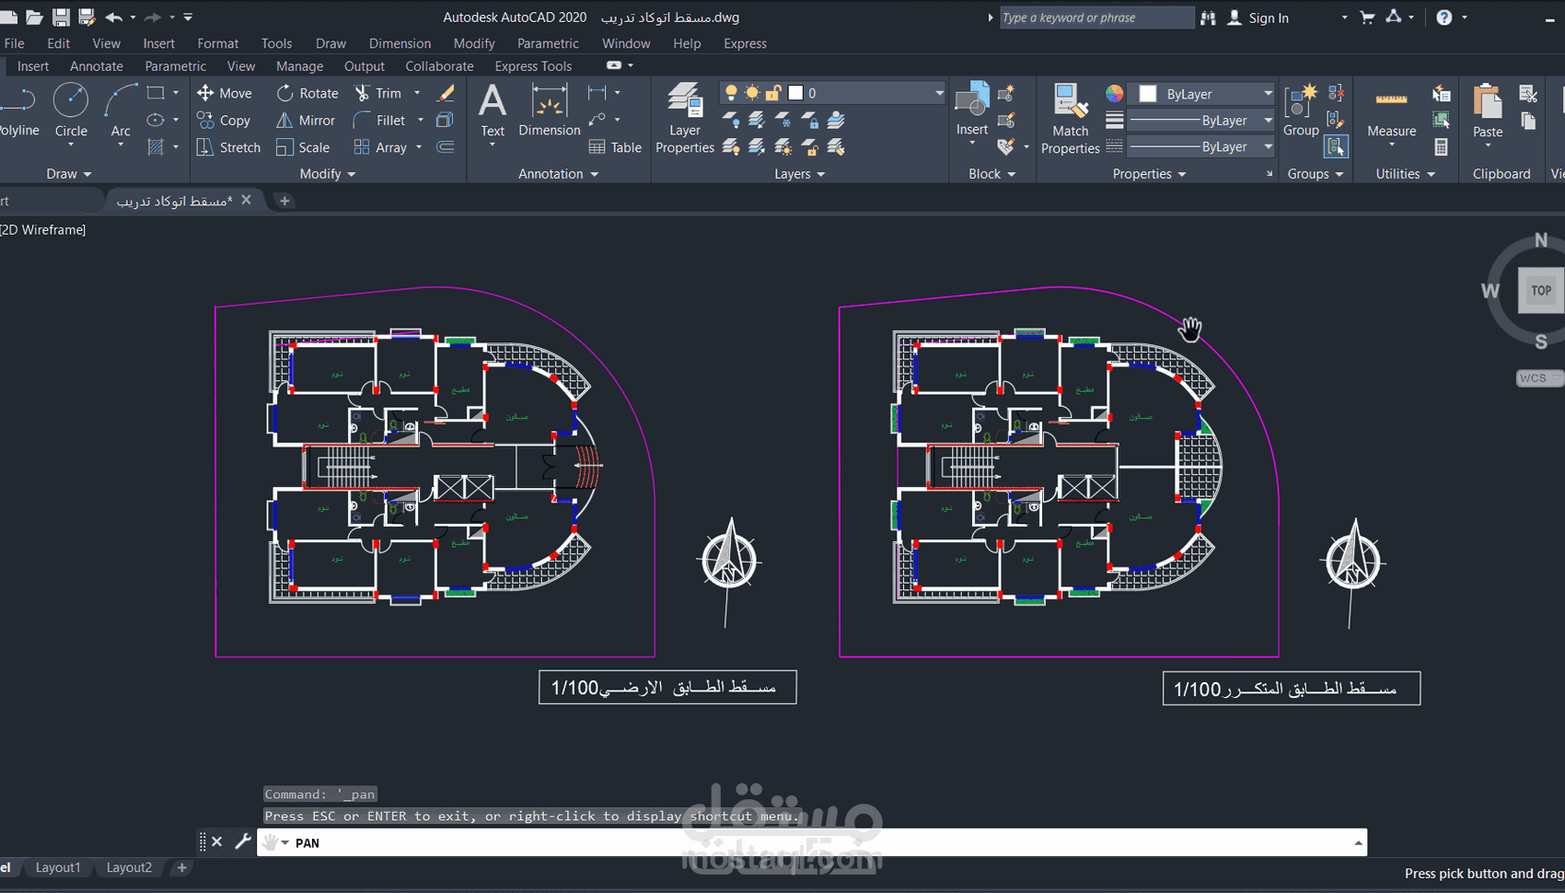Toggle Group Selection on/off in Groups panel

click(x=1336, y=146)
